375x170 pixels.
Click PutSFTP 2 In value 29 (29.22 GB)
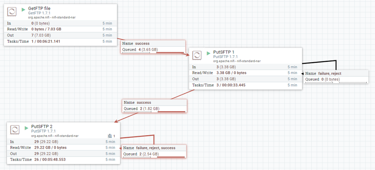(x=46, y=142)
